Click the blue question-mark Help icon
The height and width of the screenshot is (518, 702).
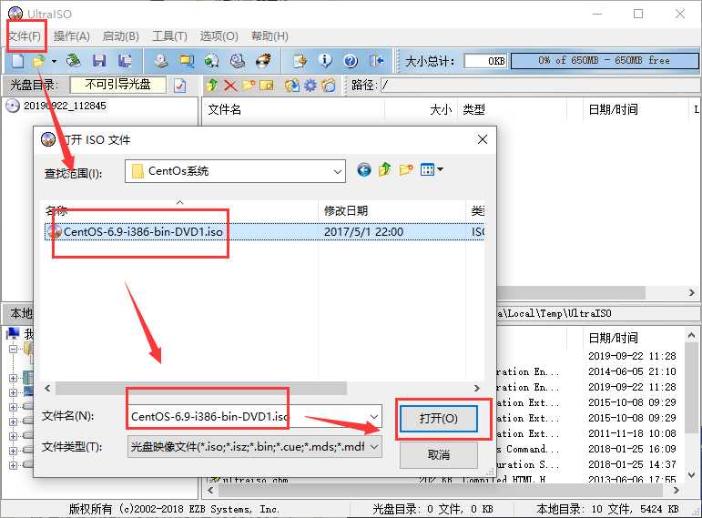tap(351, 60)
